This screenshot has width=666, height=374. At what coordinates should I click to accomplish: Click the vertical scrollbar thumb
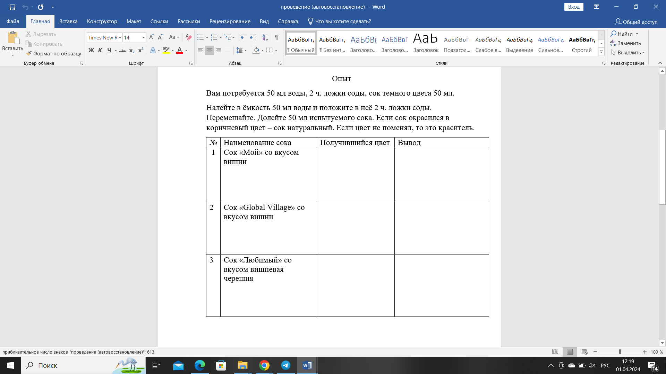coord(662,167)
